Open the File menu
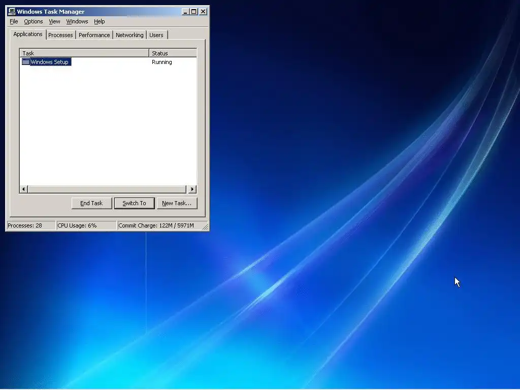The width and height of the screenshot is (520, 390). (14, 21)
